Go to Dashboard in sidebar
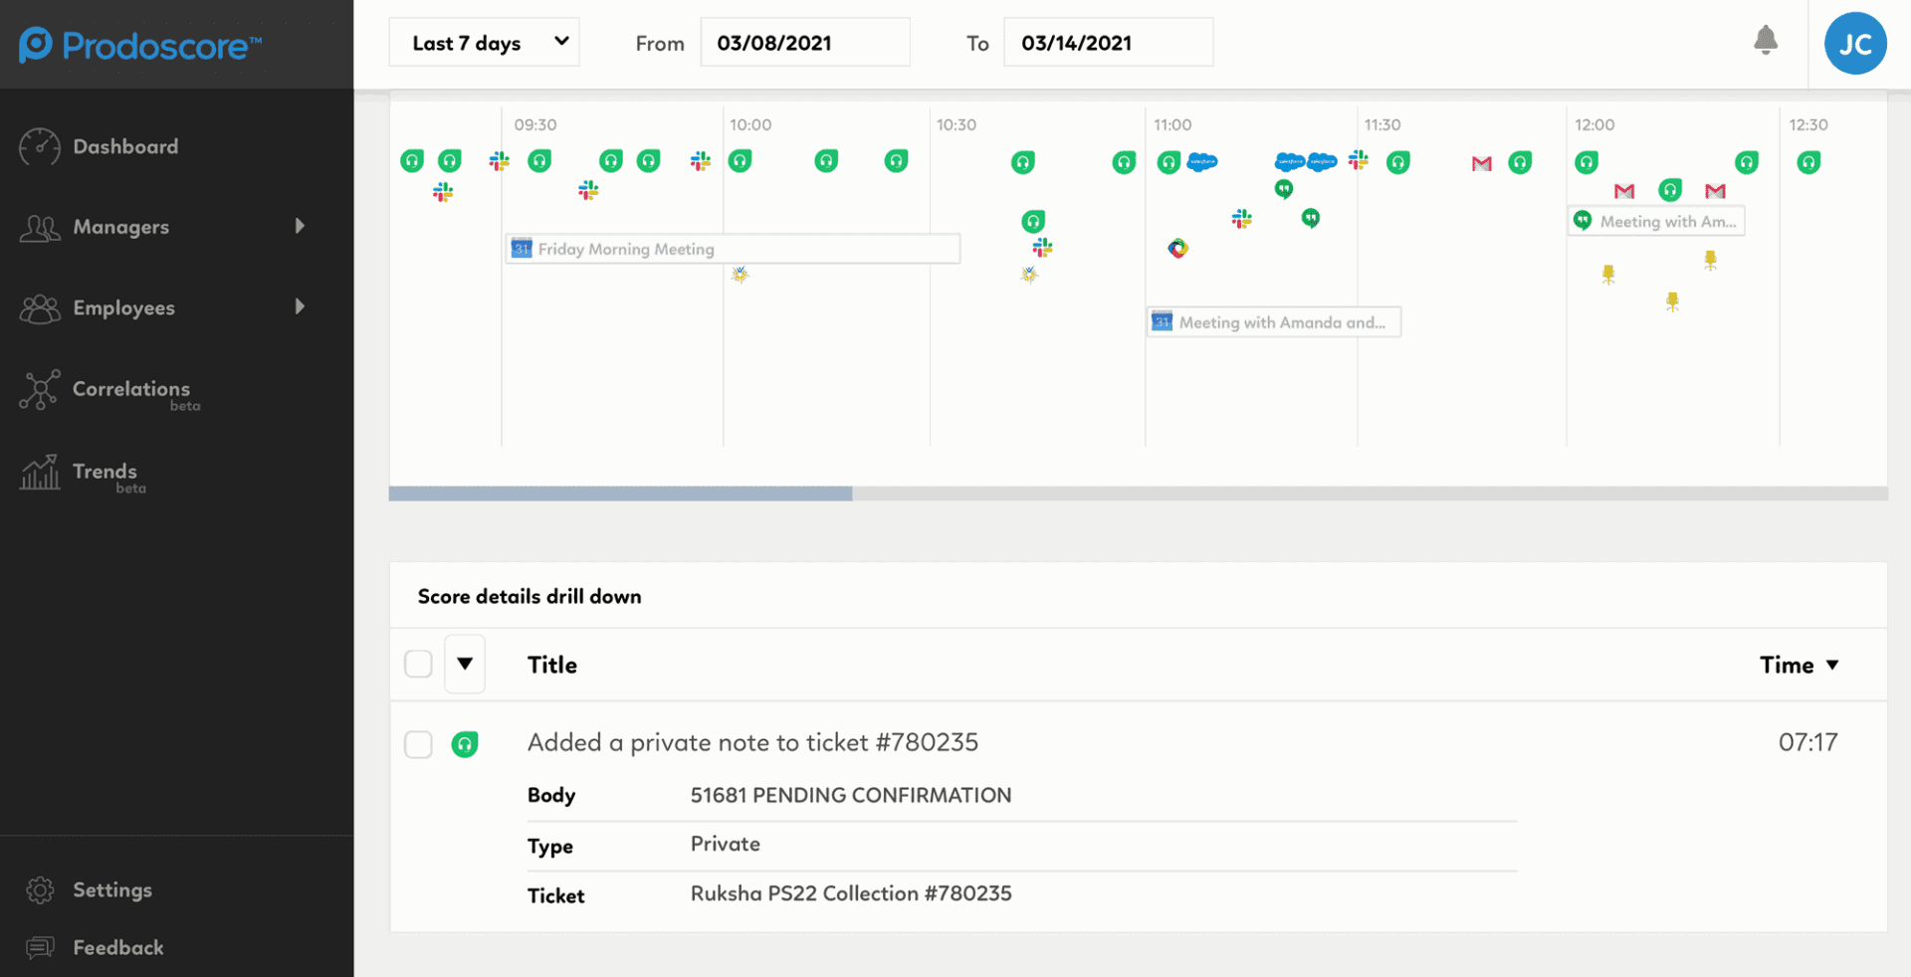 click(x=125, y=146)
